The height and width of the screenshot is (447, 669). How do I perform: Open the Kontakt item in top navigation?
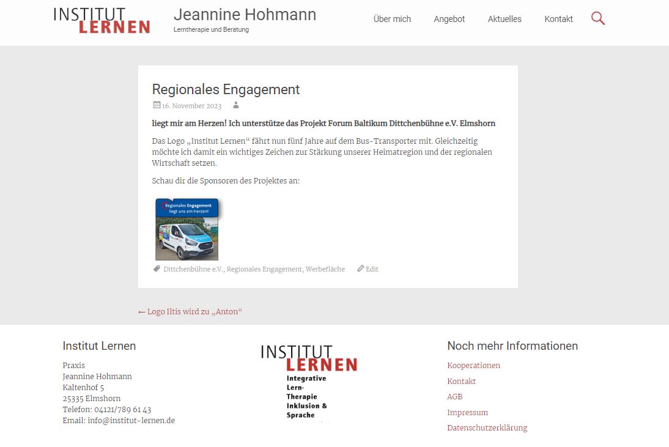click(558, 19)
